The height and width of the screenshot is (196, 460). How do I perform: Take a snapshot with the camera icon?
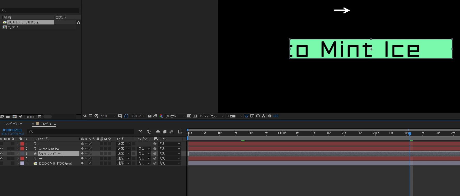(150, 116)
